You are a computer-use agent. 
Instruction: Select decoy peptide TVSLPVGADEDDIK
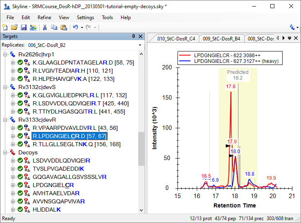click(x=58, y=169)
